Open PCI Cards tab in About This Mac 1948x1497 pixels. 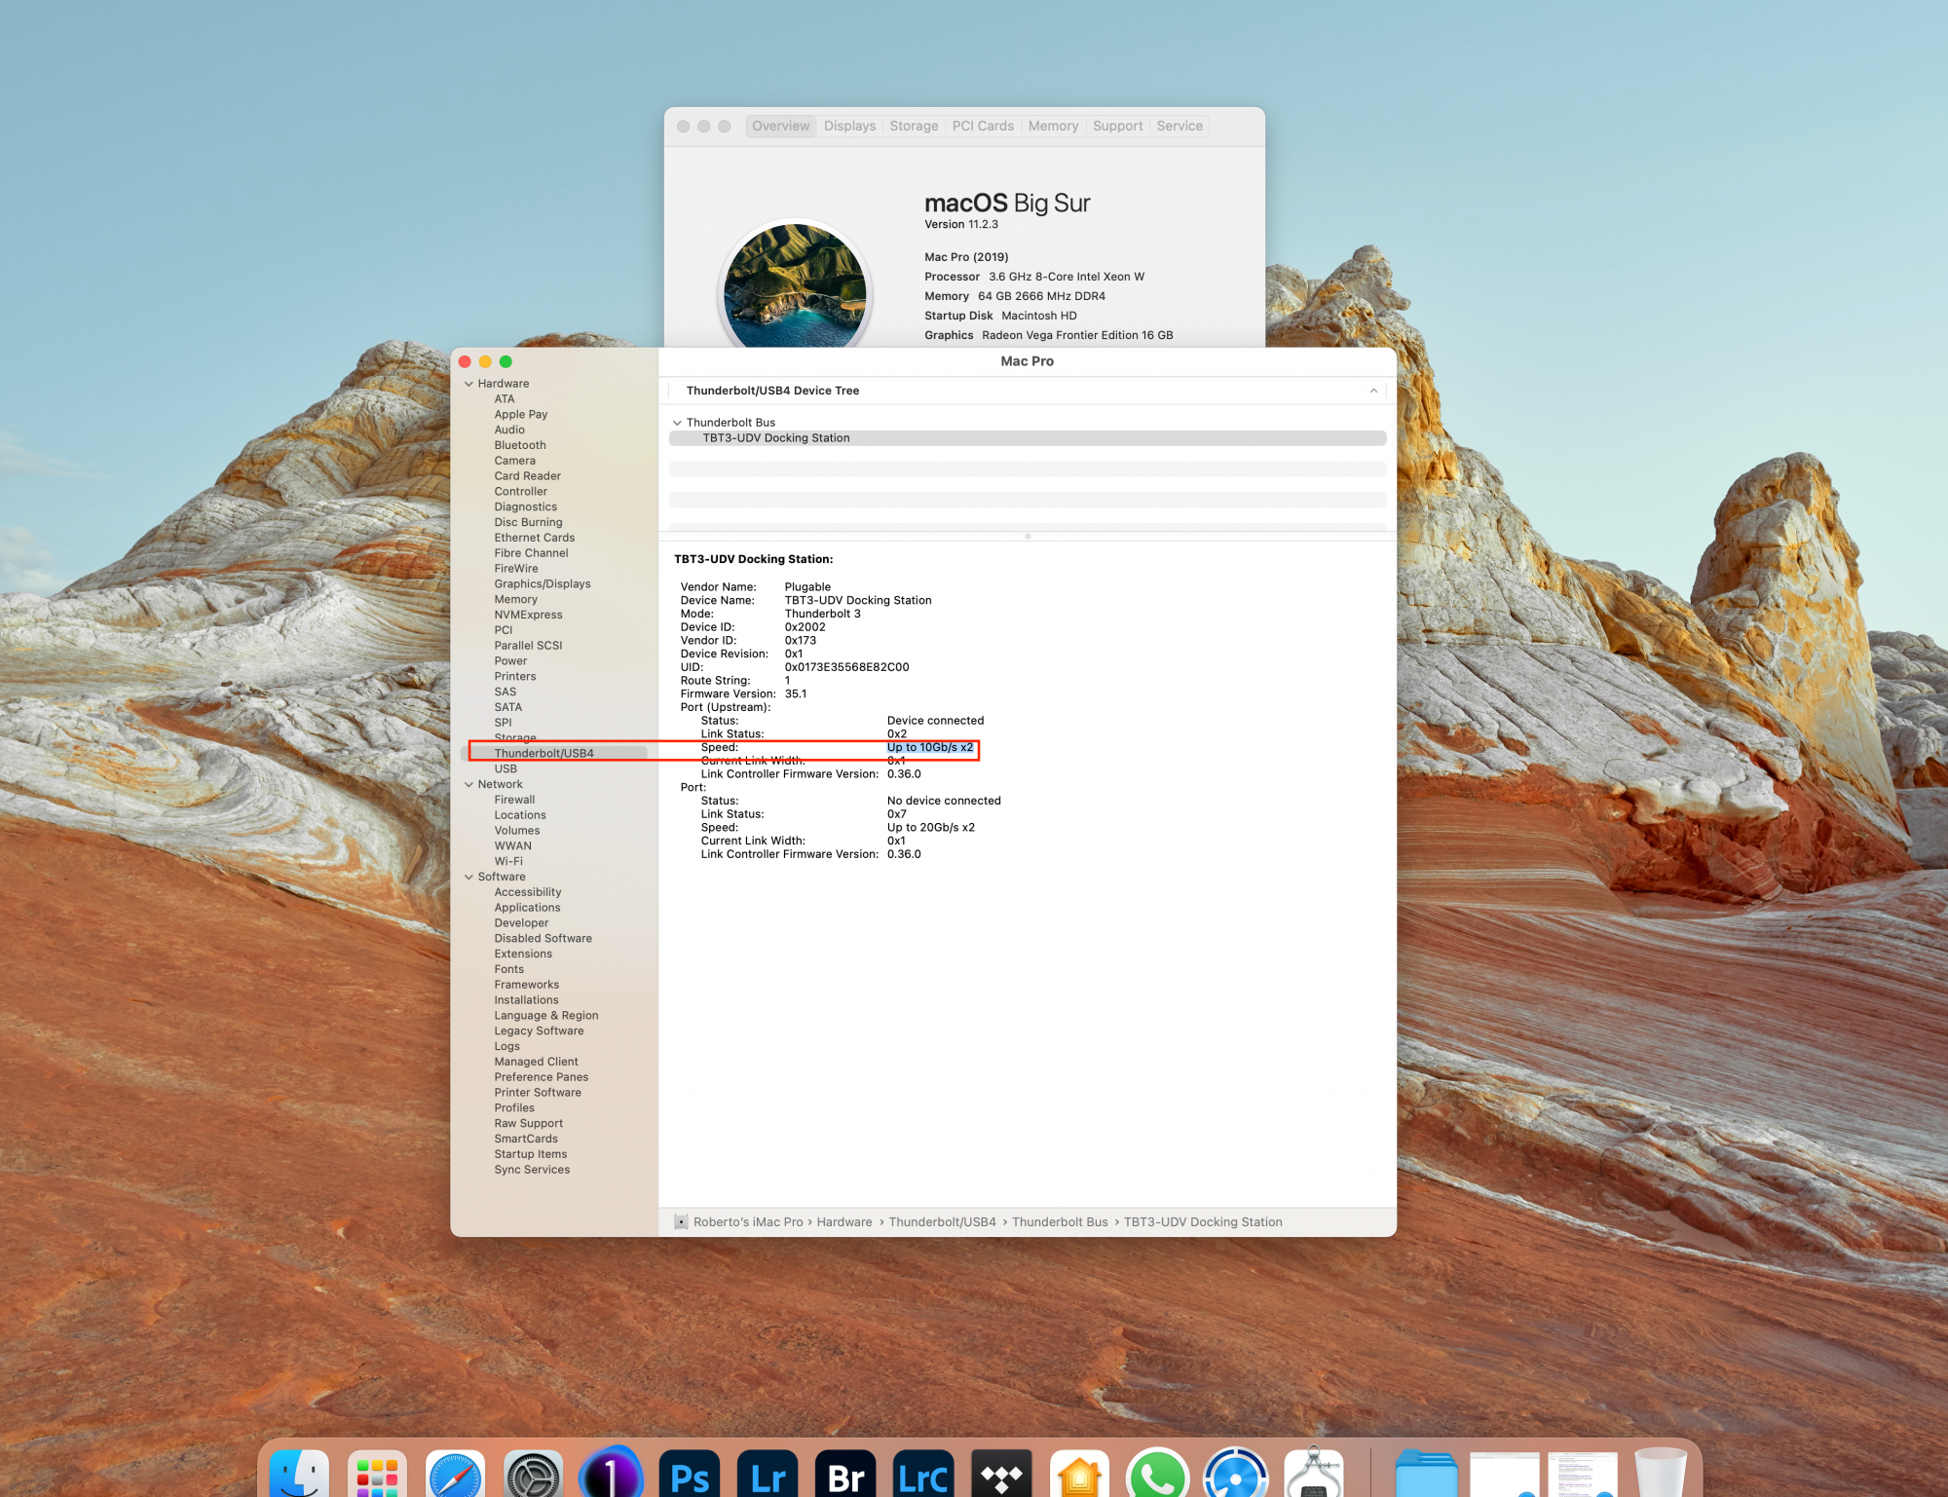click(x=983, y=126)
